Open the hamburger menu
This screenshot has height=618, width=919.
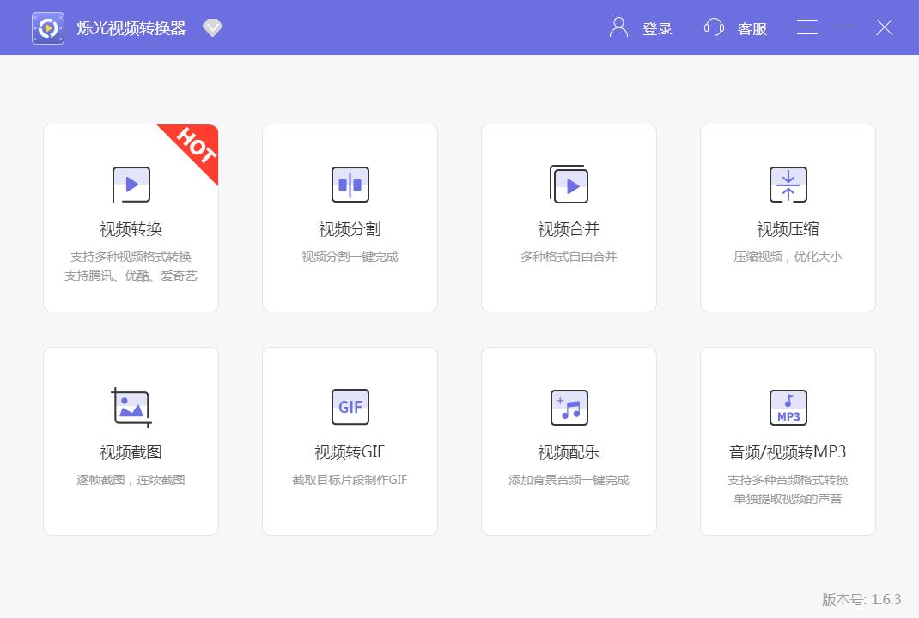(807, 27)
